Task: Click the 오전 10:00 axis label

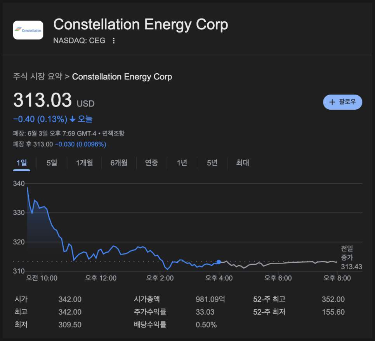Action: coord(42,278)
